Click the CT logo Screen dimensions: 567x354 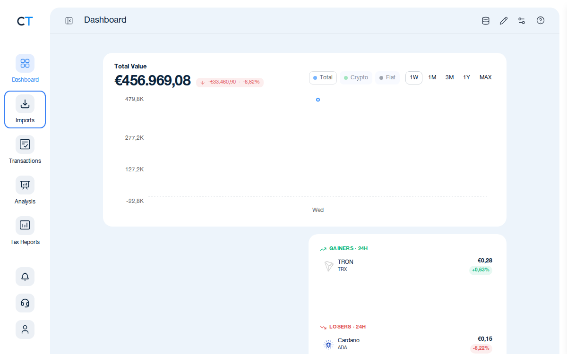tap(25, 21)
